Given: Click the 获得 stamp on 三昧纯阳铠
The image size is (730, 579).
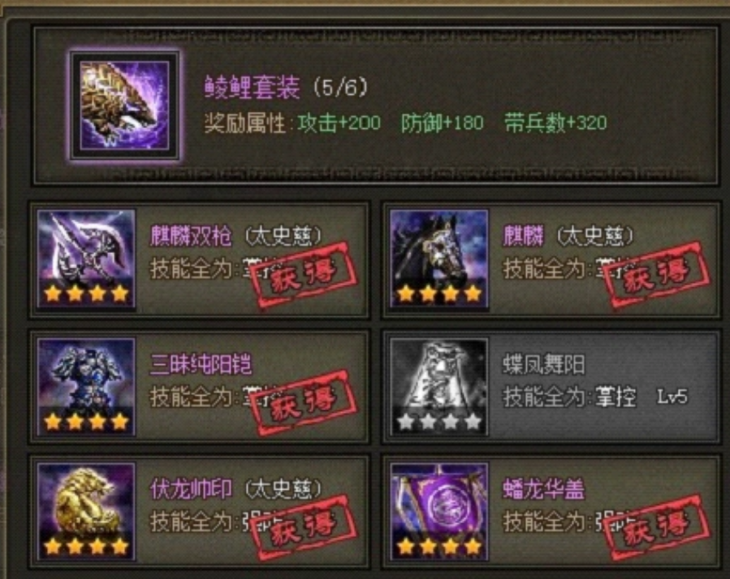Looking at the screenshot, I should click(303, 403).
